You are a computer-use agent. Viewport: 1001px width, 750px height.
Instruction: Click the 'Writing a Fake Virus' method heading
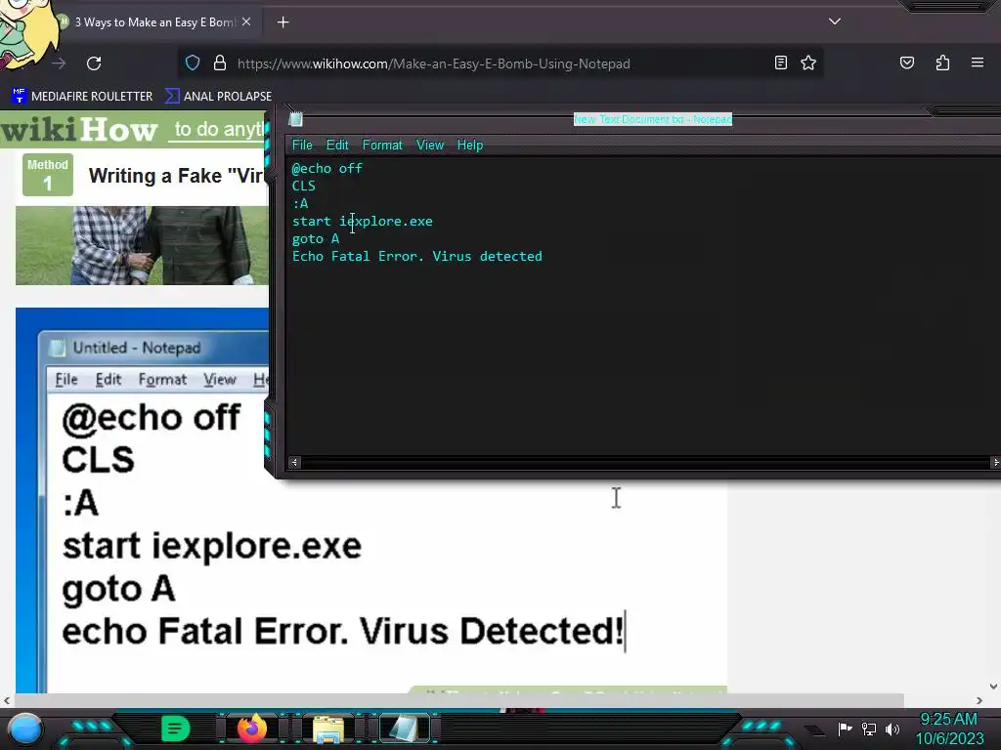176,176
